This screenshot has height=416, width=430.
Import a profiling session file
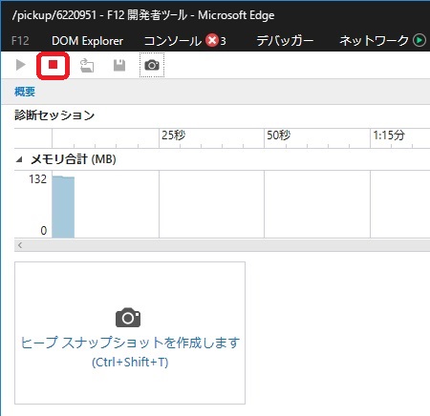click(x=87, y=65)
